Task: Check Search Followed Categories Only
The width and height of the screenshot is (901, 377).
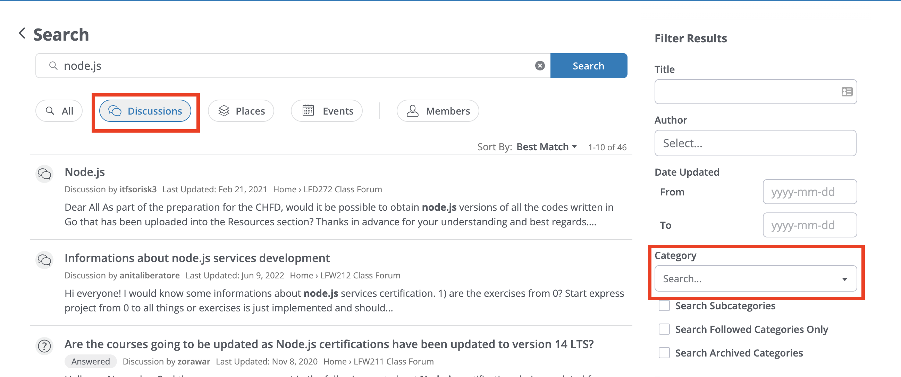Action: 664,329
